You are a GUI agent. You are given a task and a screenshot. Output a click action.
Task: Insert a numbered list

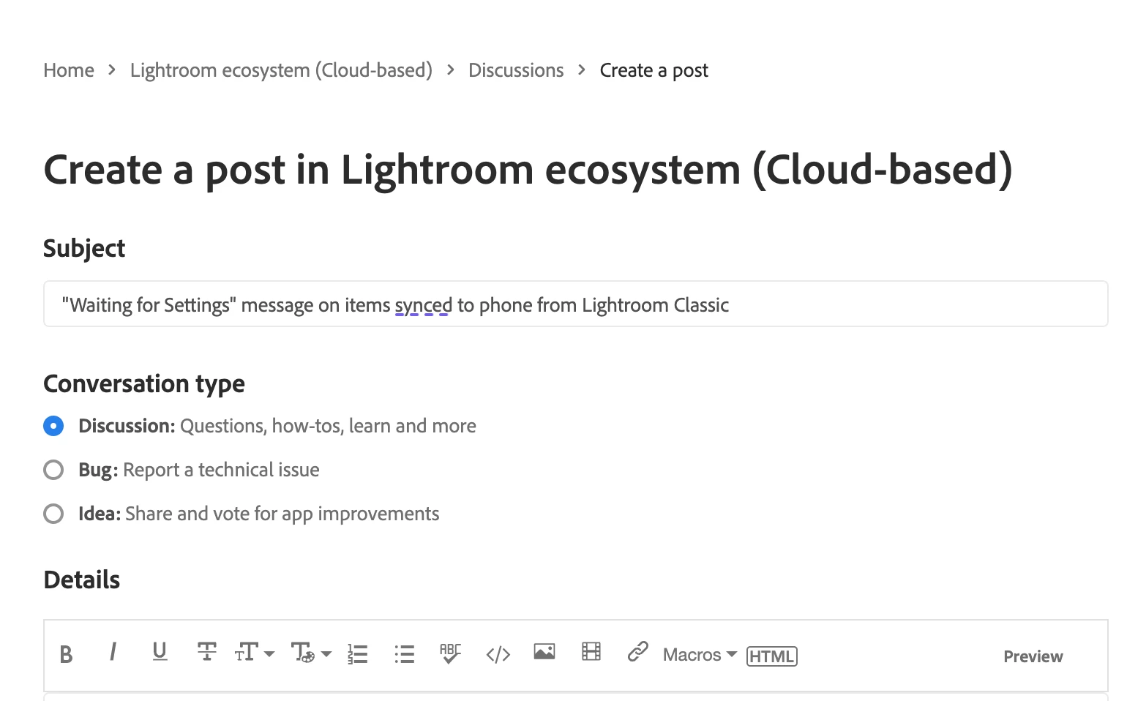[358, 654]
